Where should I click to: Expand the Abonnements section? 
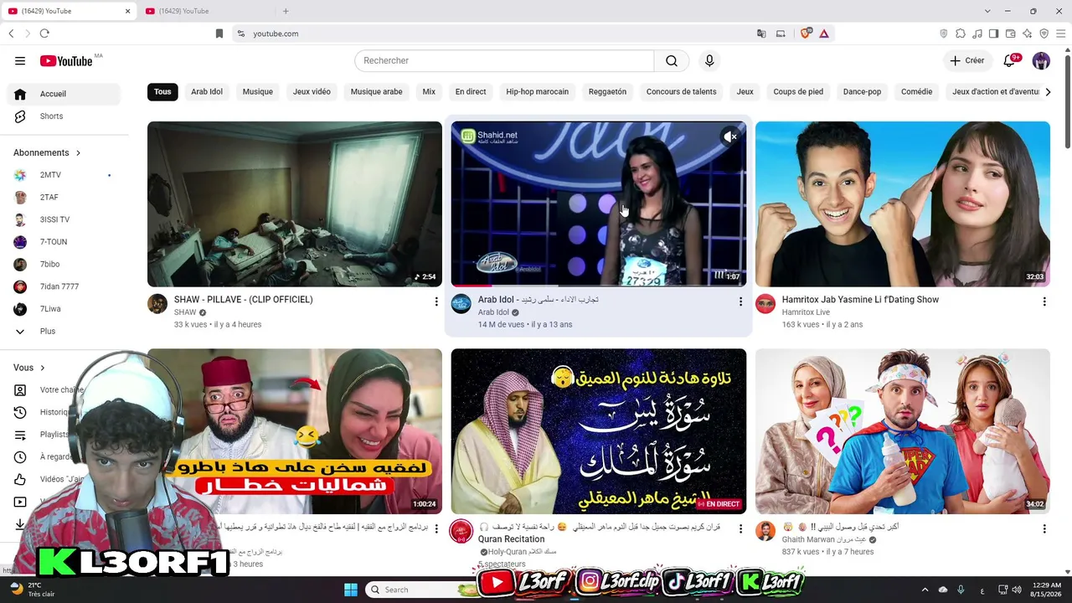click(x=47, y=152)
